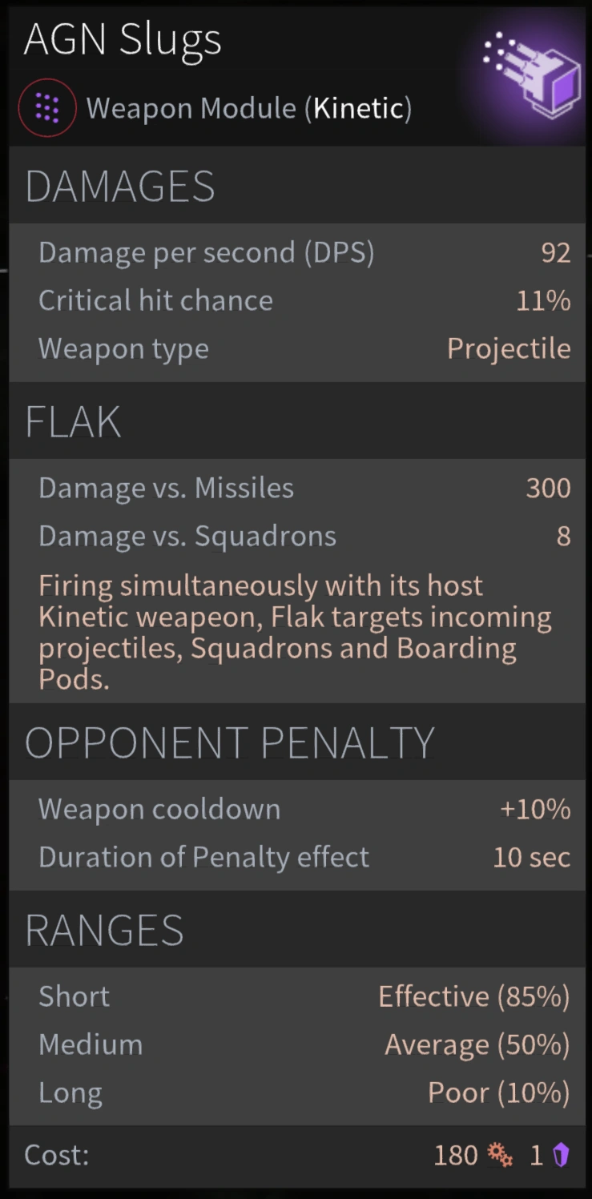Click the 180 cost value

pos(455,1155)
